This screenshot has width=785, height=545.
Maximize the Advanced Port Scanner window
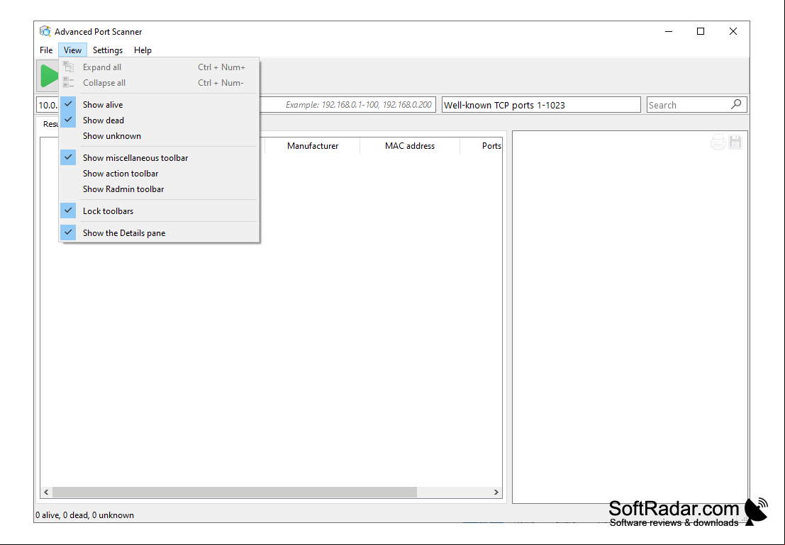coord(701,31)
